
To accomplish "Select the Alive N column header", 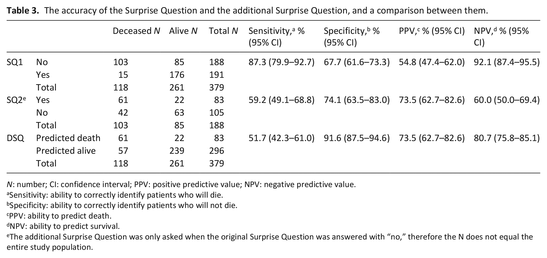I will pyautogui.click(x=183, y=31).
